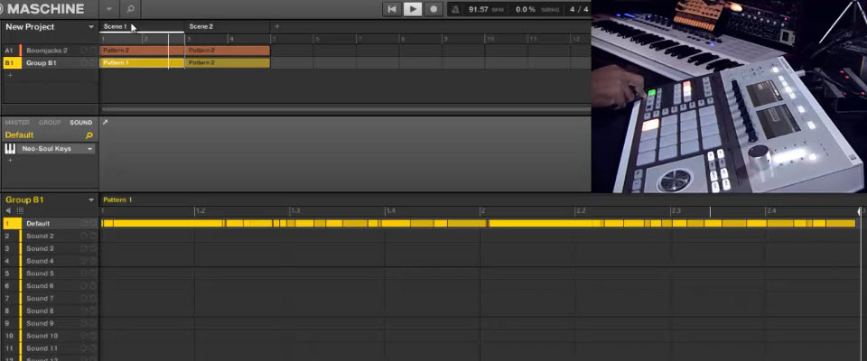Solo the Boomjacks 2 group

92,51
